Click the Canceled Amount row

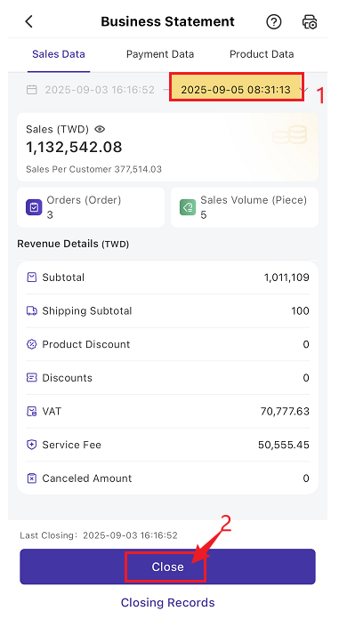point(167,478)
